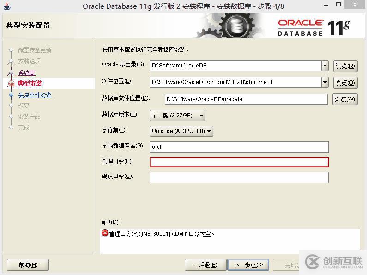367x275 pixels.
Task: Click the INS-30001 ADMIN口令为空 error message
Action: [x=162, y=234]
